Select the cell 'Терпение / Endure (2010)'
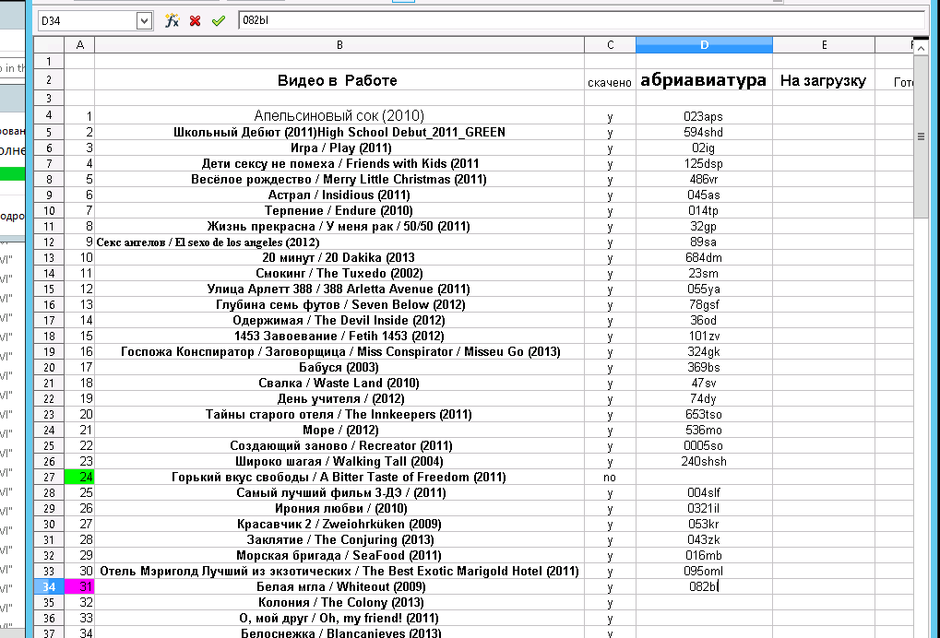Screen dimensions: 940x638 (339, 210)
